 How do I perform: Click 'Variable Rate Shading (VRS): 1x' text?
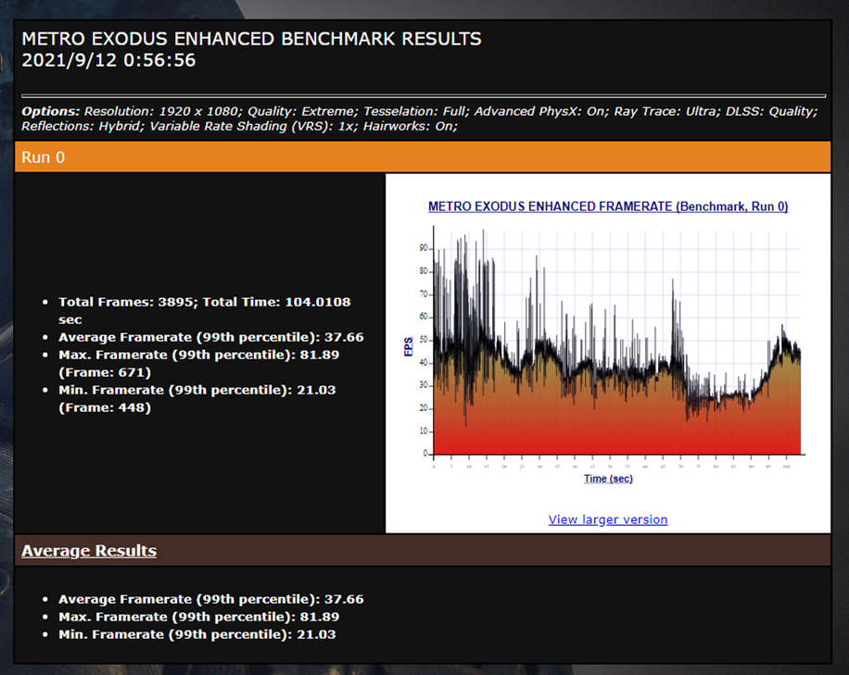click(252, 126)
